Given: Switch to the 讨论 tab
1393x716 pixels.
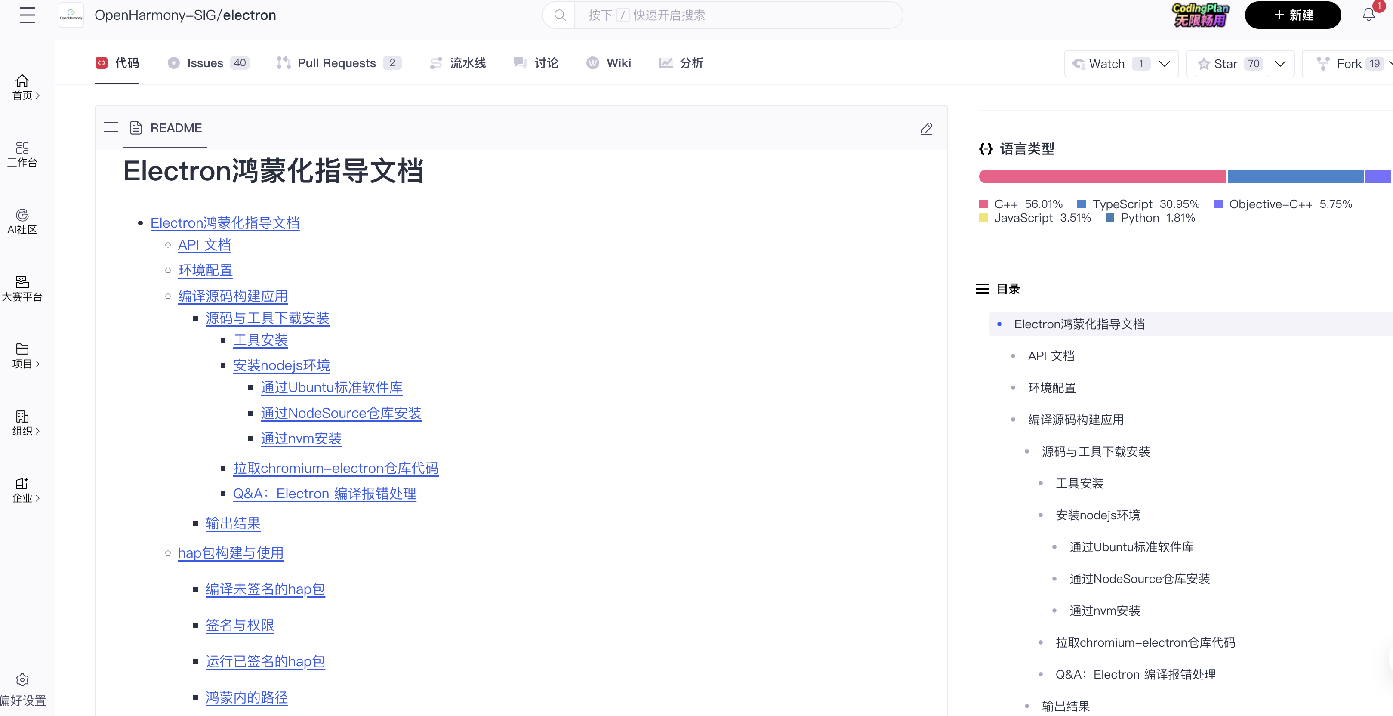Looking at the screenshot, I should (536, 63).
